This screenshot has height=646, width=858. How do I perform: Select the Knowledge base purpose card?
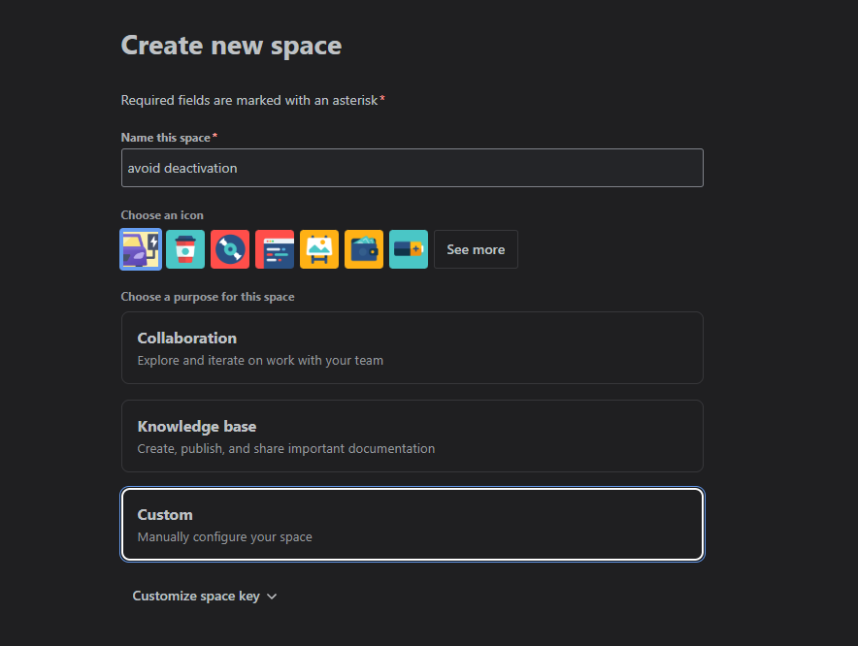tap(412, 436)
